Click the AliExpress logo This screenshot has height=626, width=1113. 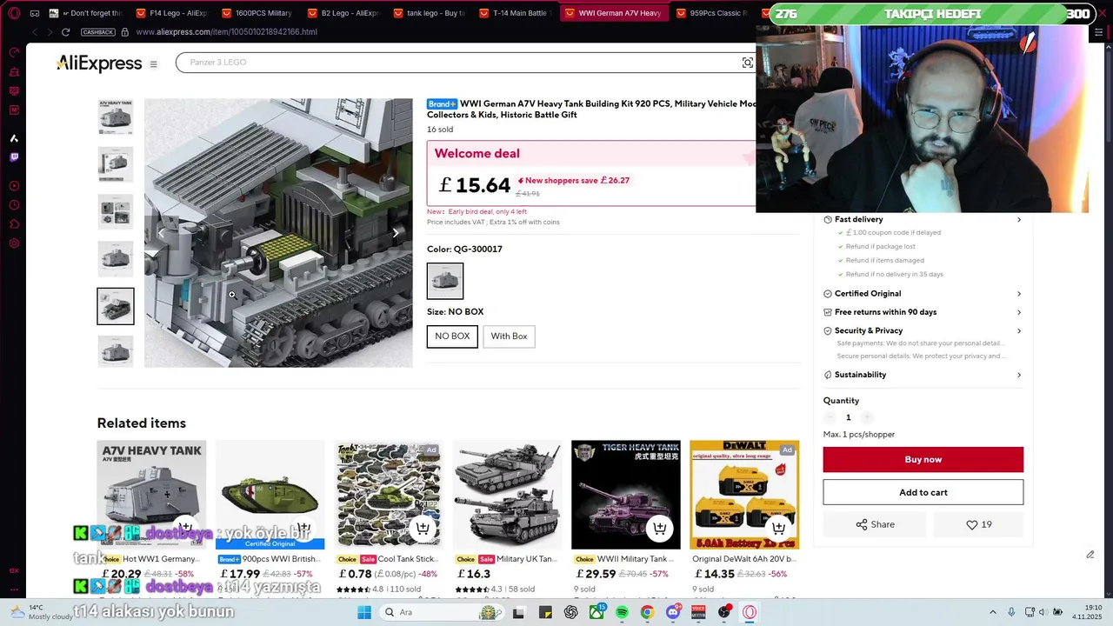[99, 63]
